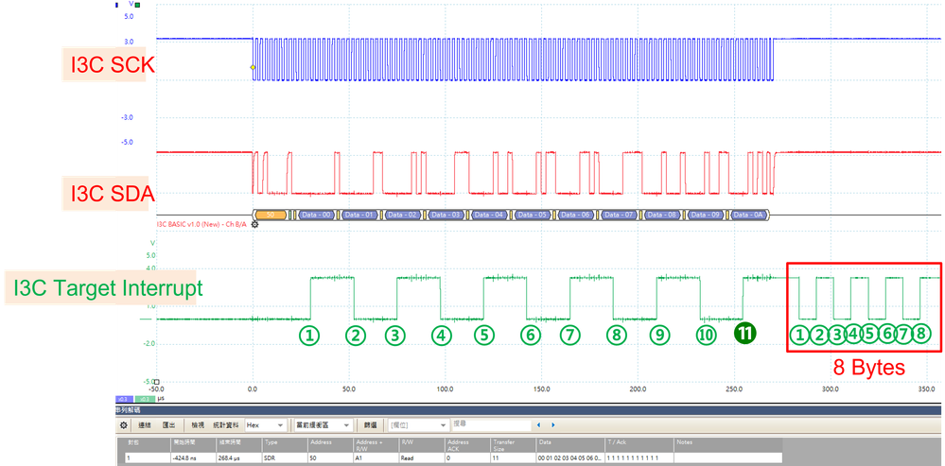Click the 100.0 time axis label
The width and height of the screenshot is (945, 466).
click(x=445, y=388)
